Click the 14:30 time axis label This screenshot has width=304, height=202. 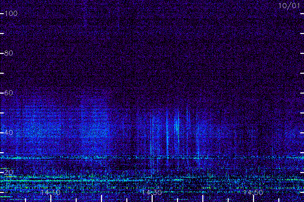pos(152,192)
